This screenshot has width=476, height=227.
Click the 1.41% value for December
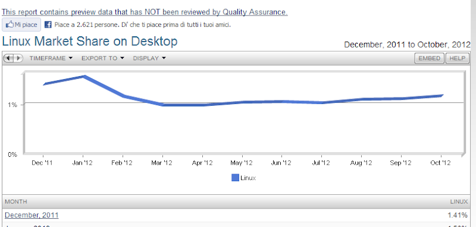[458, 215]
